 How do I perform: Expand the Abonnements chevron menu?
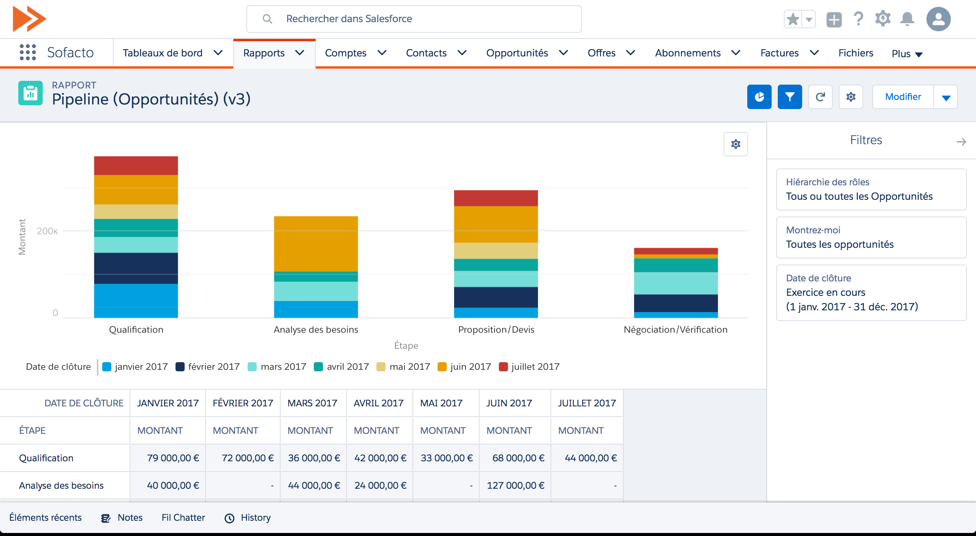736,53
